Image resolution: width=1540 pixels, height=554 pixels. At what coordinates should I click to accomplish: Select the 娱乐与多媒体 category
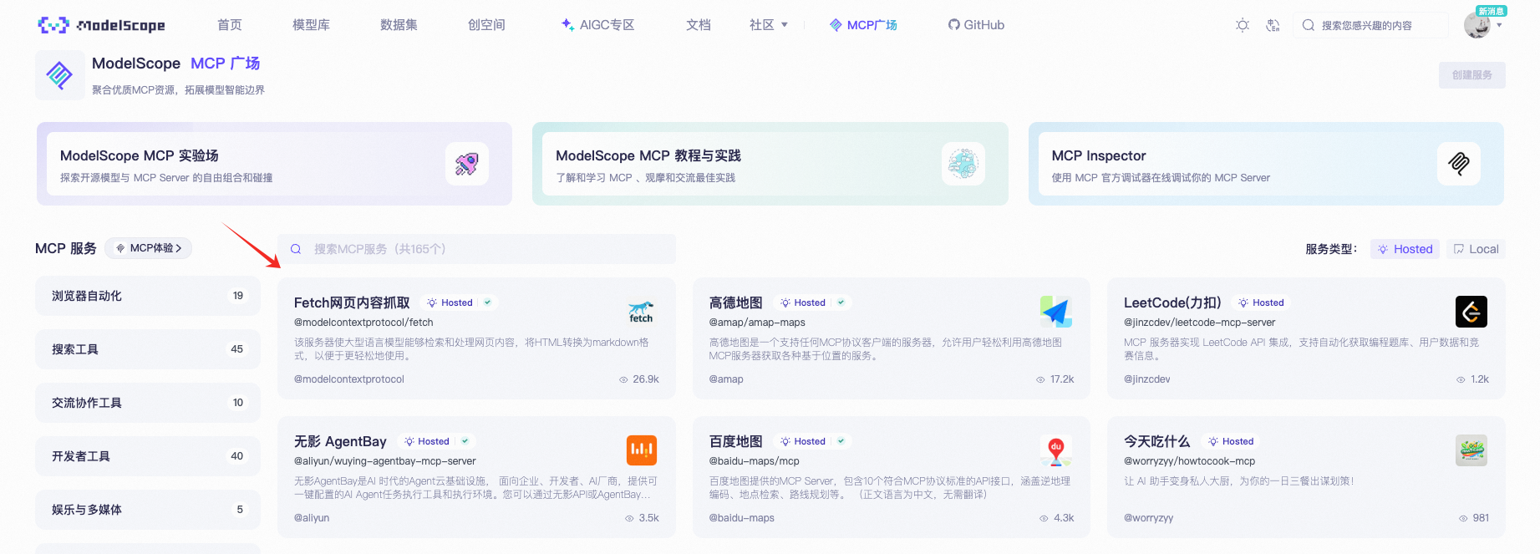[x=148, y=510]
